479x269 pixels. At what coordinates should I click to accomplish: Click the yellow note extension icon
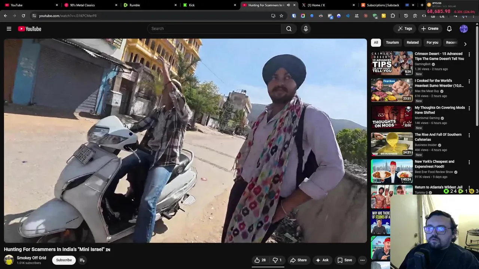pos(384,16)
